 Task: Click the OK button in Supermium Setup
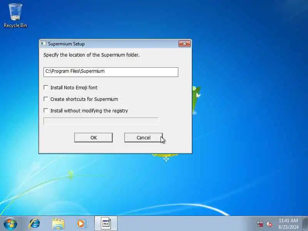coord(94,137)
